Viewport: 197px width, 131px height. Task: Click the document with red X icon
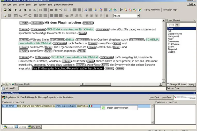[130, 10]
